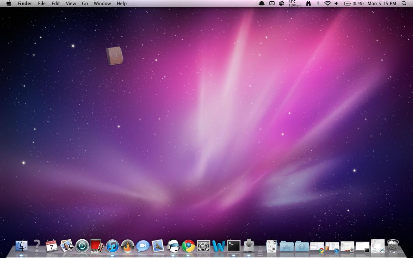Restore minimized iTunes window thumbnail
This screenshot has width=413, height=258.
[x=332, y=247]
